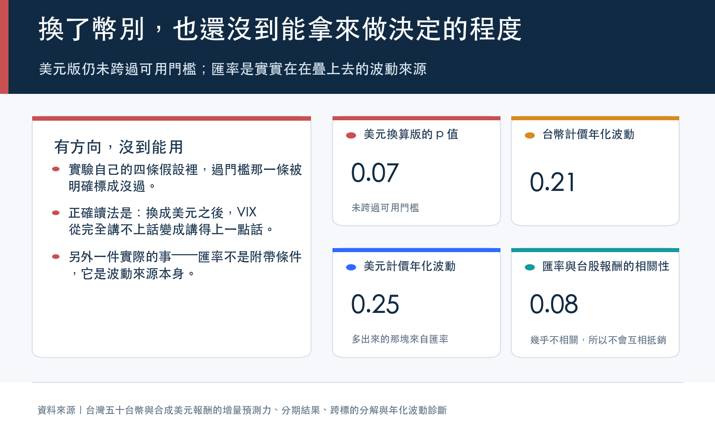Click the caption 幾乎不相關，所以不會互相抵銷

coord(598,340)
